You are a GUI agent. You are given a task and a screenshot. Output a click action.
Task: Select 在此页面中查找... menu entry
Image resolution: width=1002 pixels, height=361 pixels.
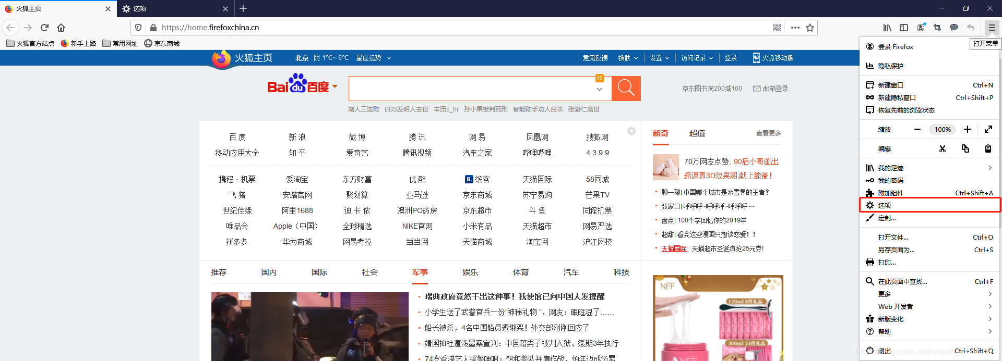click(x=930, y=281)
